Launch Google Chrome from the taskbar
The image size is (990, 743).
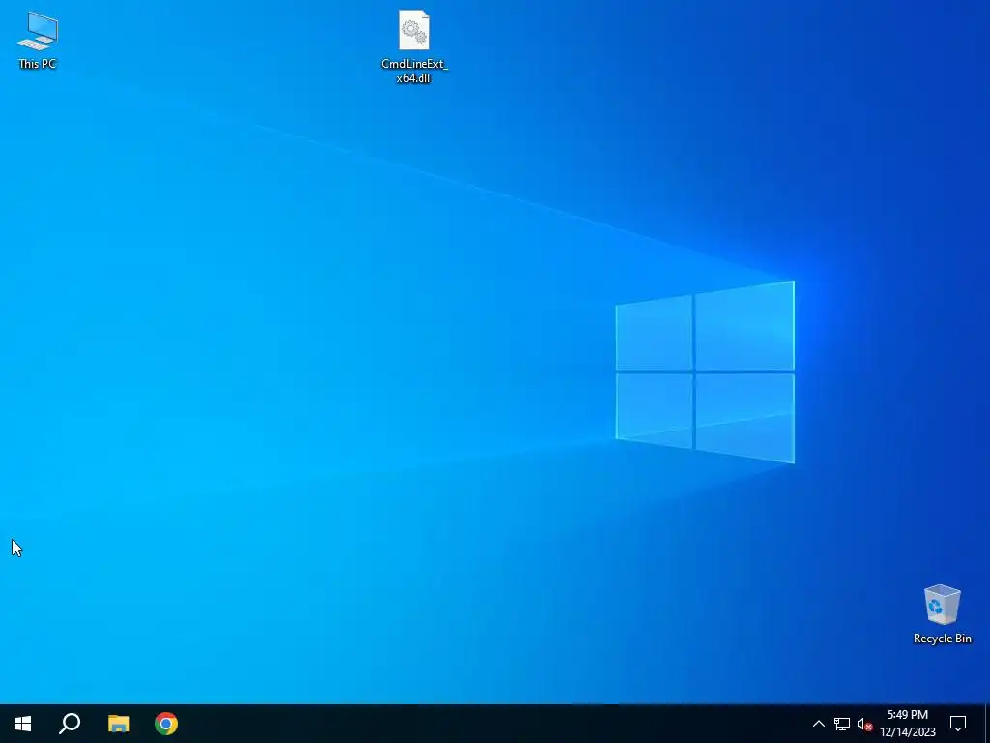pyautogui.click(x=166, y=724)
